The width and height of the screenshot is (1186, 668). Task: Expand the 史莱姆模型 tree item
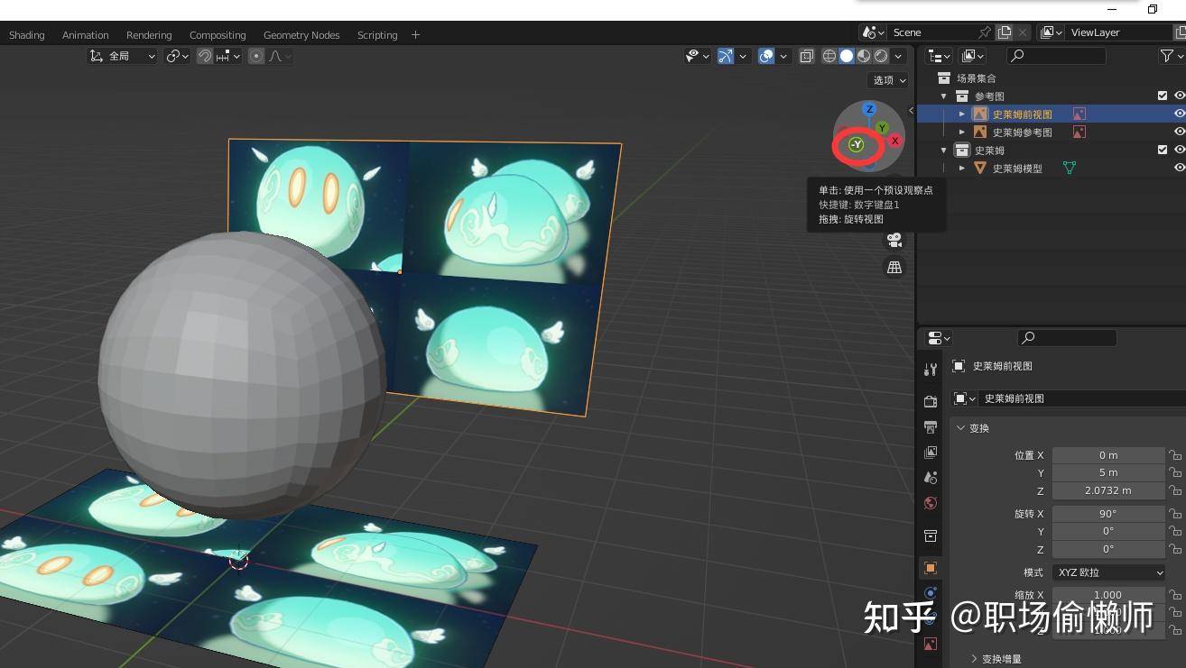(962, 169)
